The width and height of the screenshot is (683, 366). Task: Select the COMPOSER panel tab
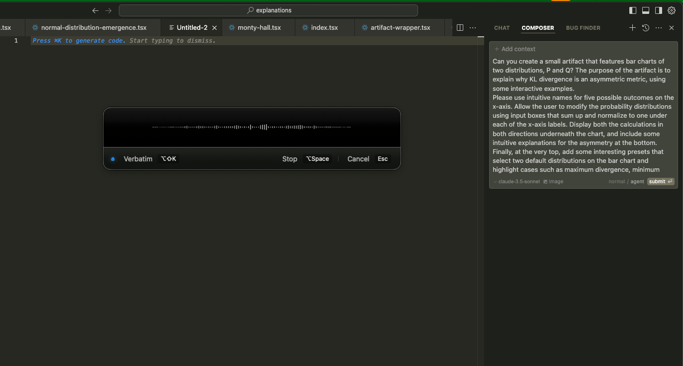click(538, 28)
